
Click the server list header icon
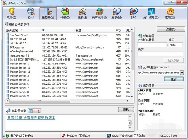pos(6,24)
